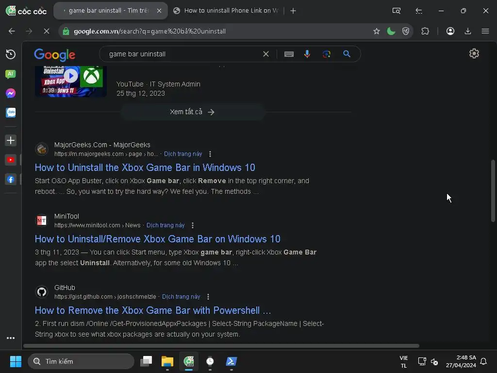Open more options for MiniTool result

pos(192,225)
